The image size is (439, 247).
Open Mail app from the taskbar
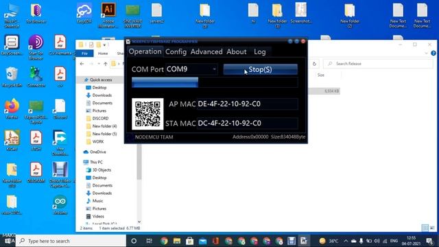[203, 241]
